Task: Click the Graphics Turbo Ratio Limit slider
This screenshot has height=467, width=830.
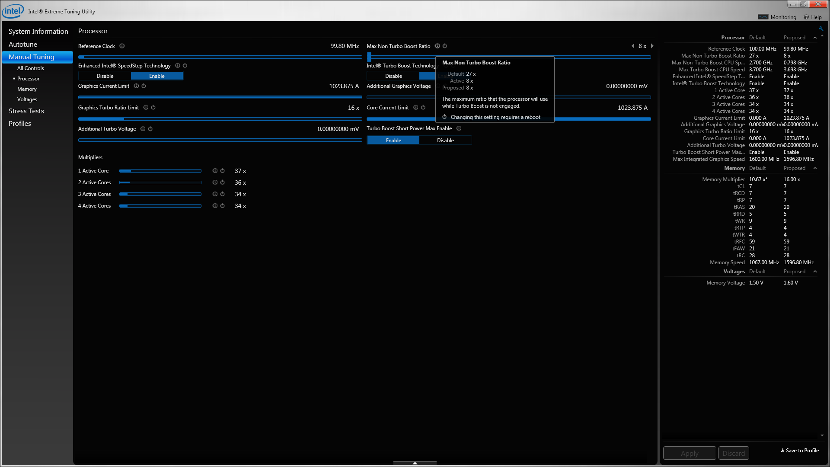Action: pyautogui.click(x=220, y=119)
